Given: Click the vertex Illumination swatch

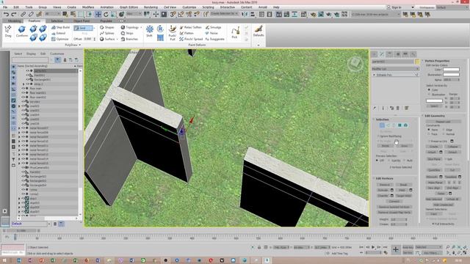Looking at the screenshot, I should coord(451,75).
